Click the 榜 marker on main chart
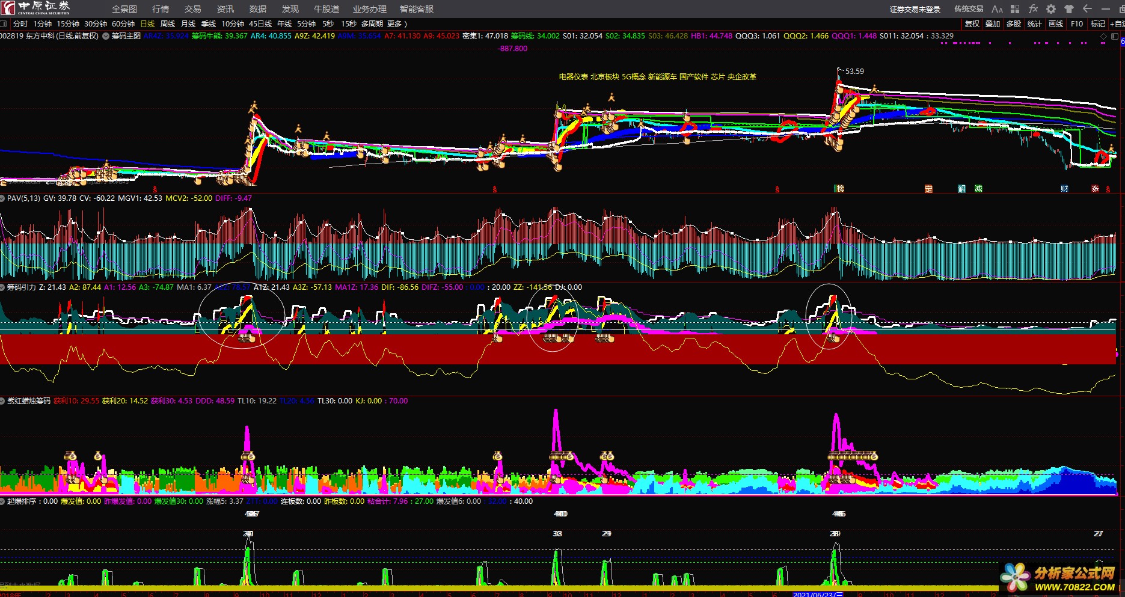The image size is (1125, 597). pos(839,188)
